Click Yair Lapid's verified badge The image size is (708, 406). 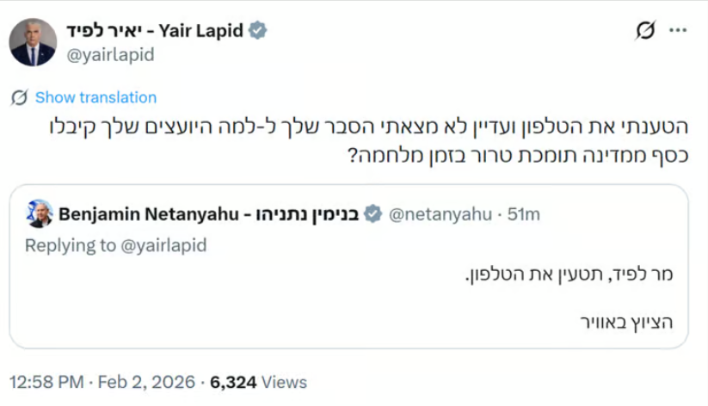pyautogui.click(x=257, y=31)
